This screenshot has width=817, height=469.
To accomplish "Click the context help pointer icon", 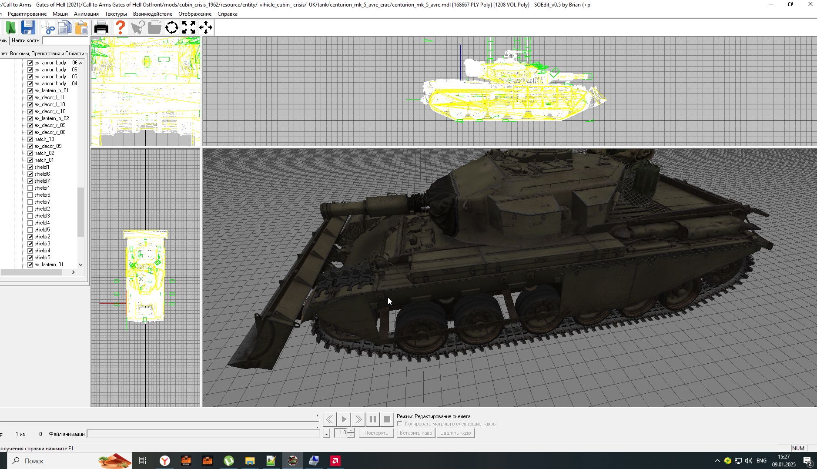I will tap(137, 28).
